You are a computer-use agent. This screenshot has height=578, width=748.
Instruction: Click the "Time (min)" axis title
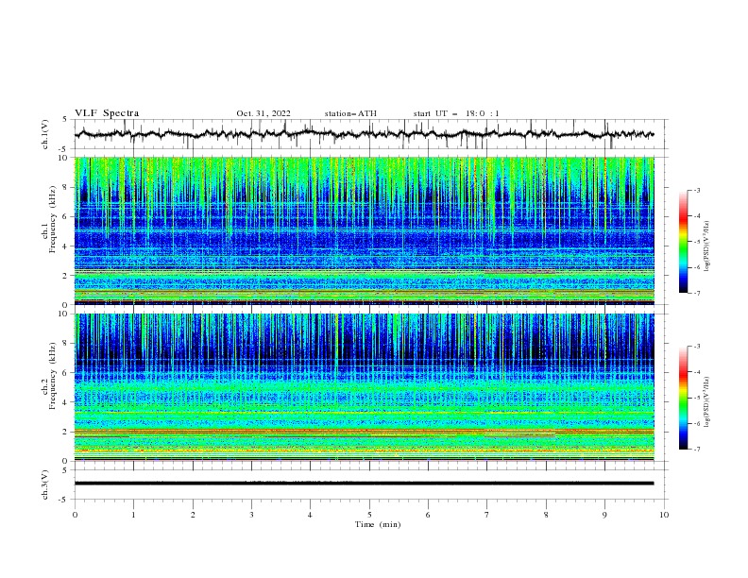(378, 524)
